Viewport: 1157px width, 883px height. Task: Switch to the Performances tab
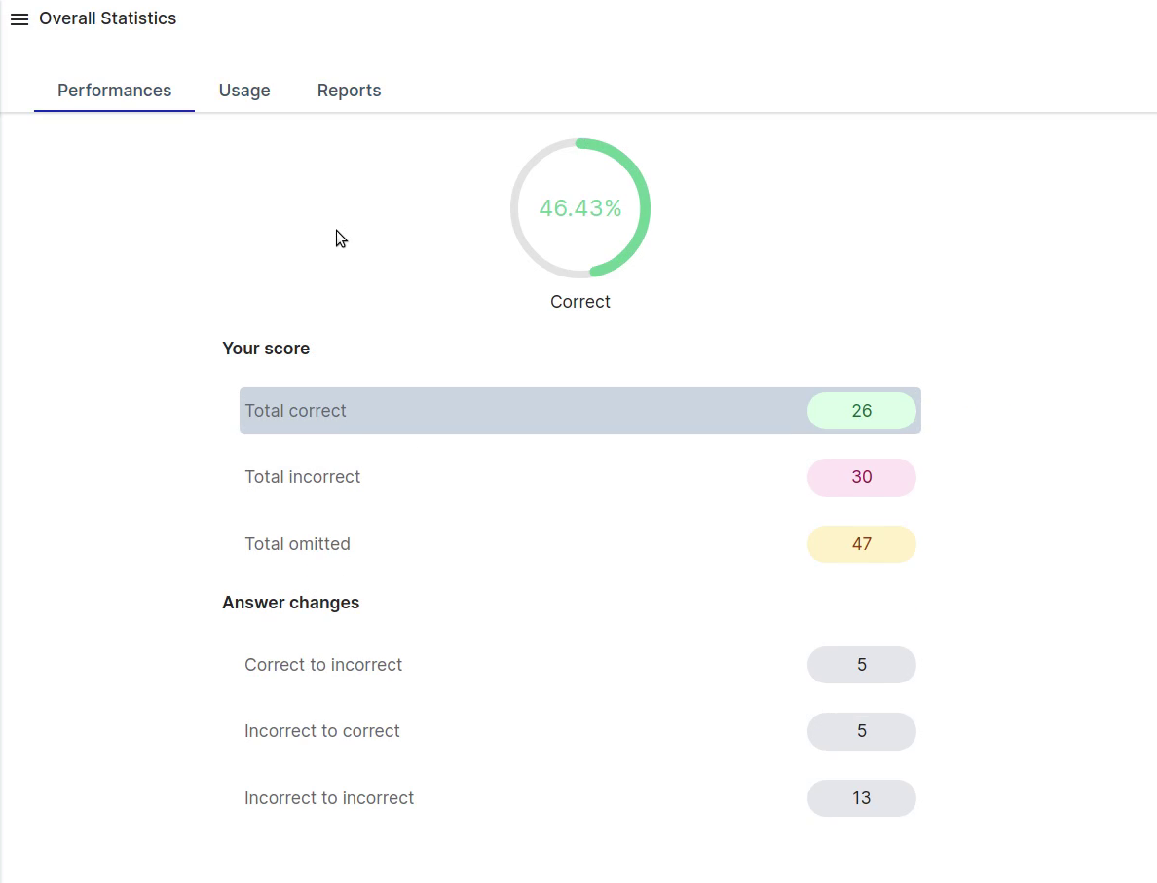(x=114, y=91)
